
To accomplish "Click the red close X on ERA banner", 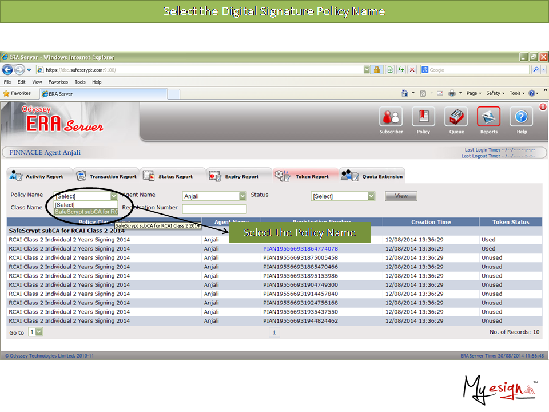I will [x=543, y=107].
